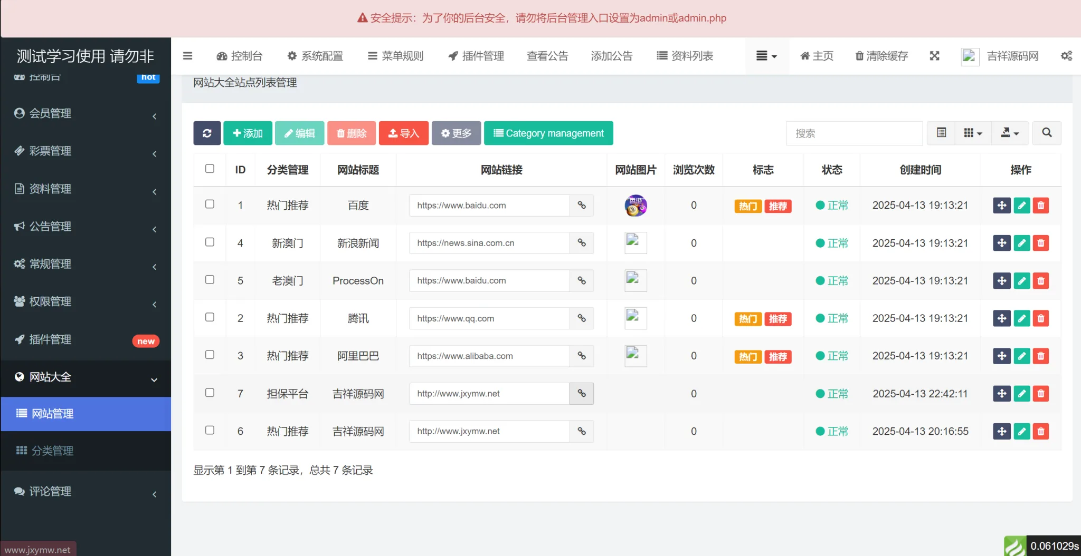Click the move icon on the 百度 row
This screenshot has width=1081, height=556.
[x=1001, y=206]
